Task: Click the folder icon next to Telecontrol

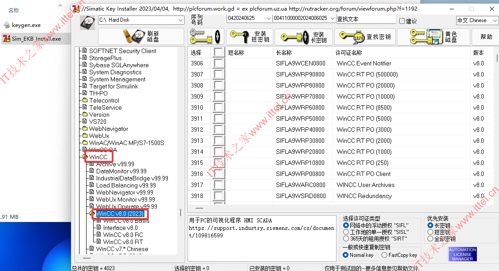Action: point(85,100)
